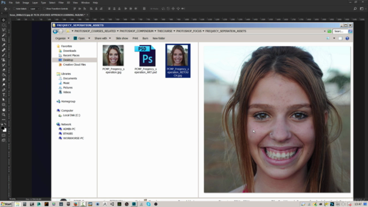This screenshot has width=368, height=207.
Task: Select the Move tool in Photoshop toolbar
Action: (3, 20)
